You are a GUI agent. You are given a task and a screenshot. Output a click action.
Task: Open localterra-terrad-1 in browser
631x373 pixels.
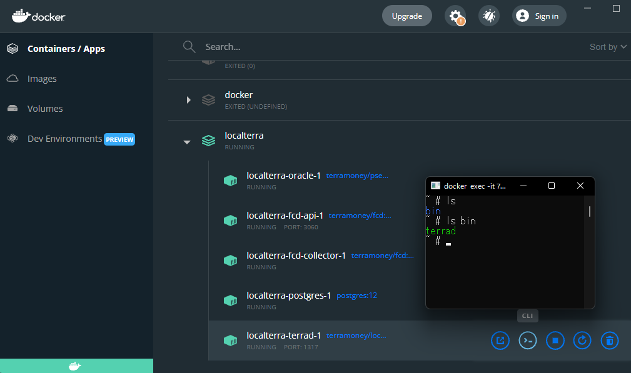pyautogui.click(x=500, y=341)
